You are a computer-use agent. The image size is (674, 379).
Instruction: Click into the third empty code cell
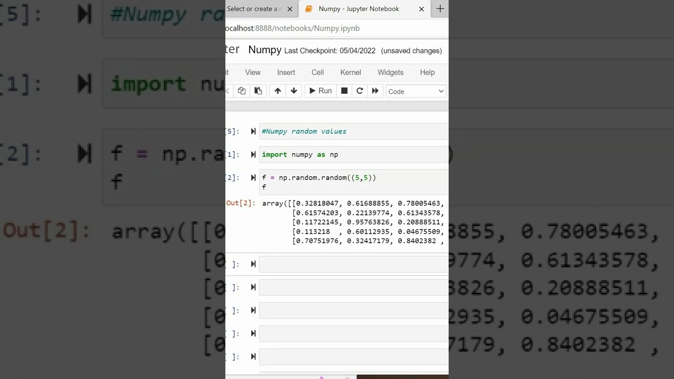pos(354,311)
